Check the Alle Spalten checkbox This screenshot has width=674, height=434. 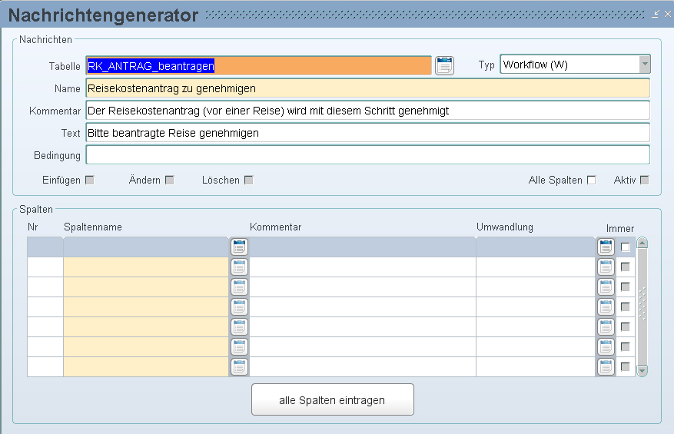[591, 181]
